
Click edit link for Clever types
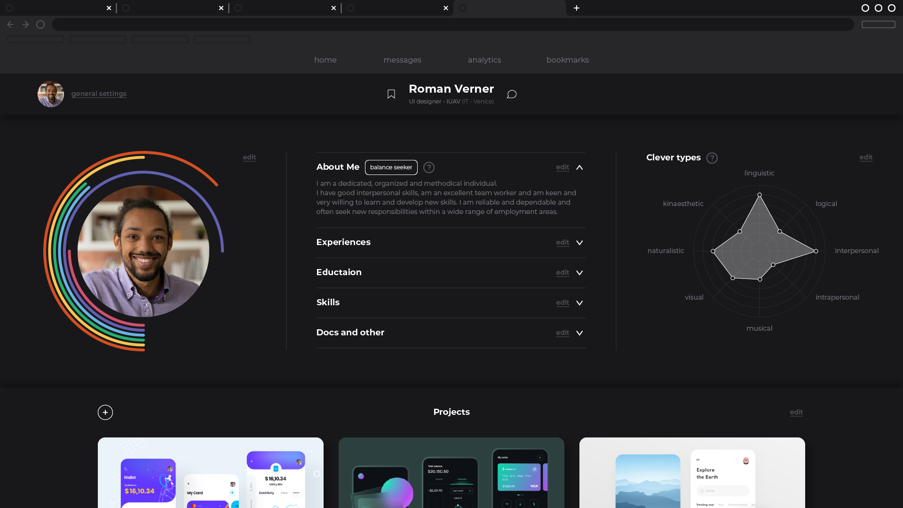point(866,157)
